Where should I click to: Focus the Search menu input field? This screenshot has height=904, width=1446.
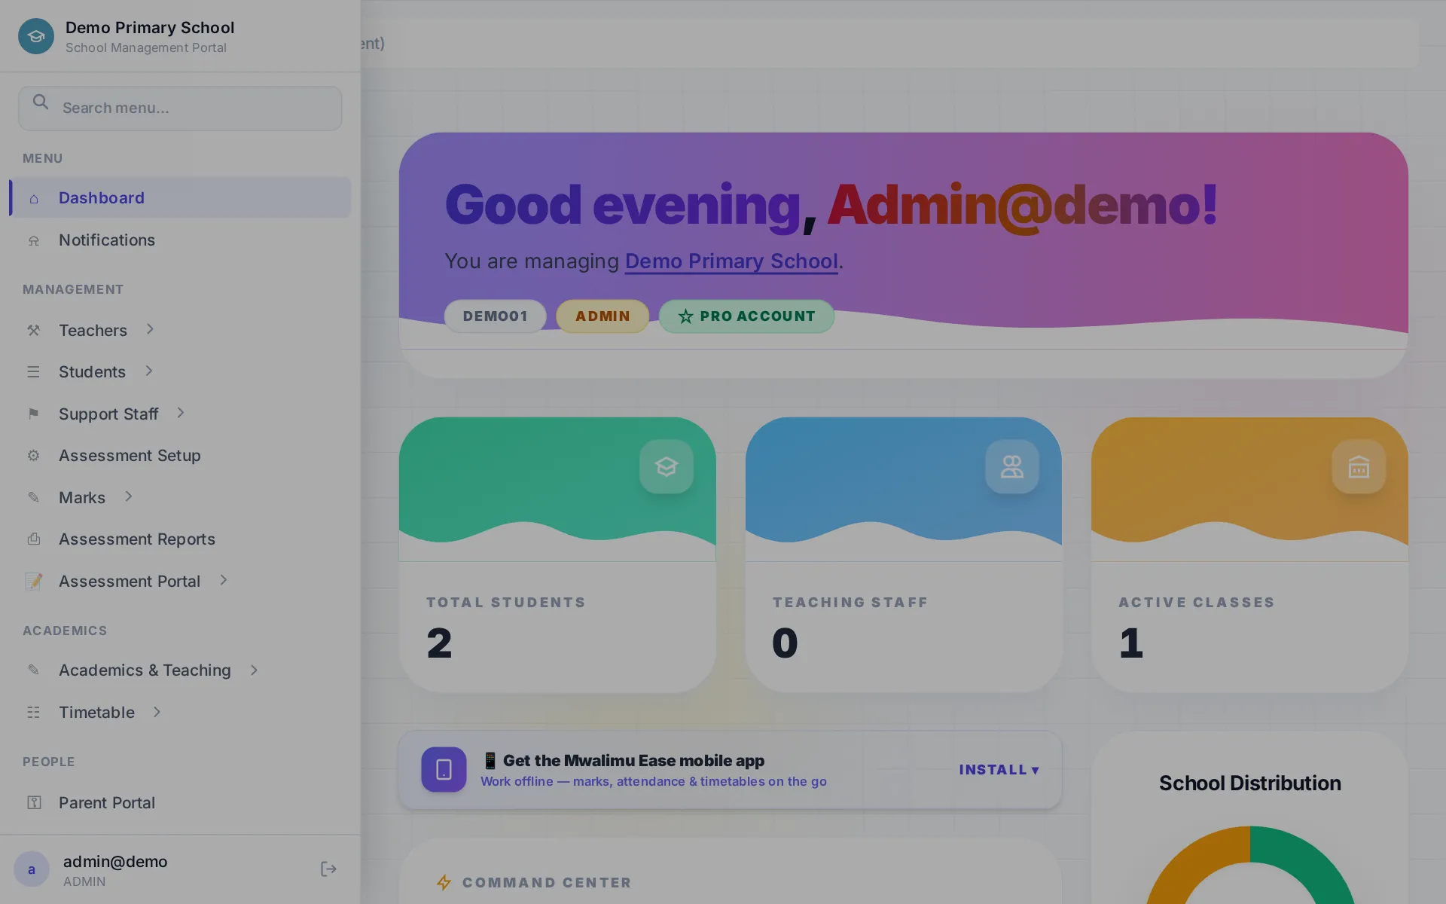tap(180, 108)
